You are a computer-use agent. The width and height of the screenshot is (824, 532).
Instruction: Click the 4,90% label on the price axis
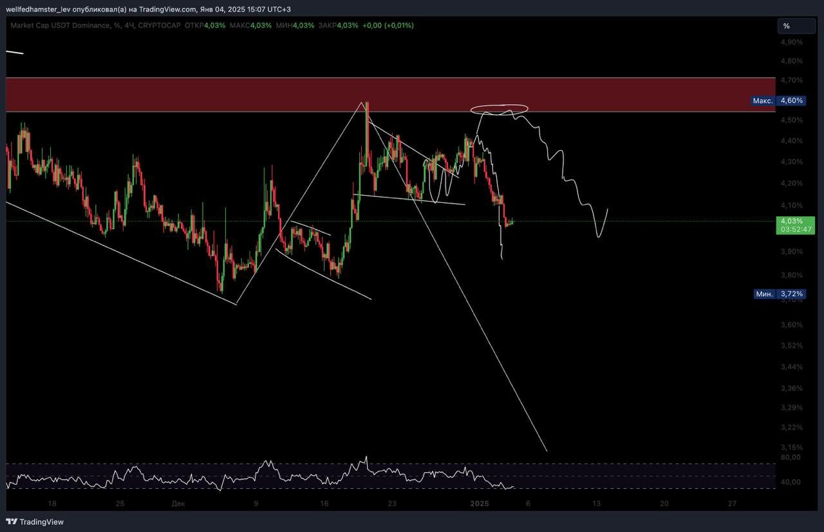(x=791, y=42)
